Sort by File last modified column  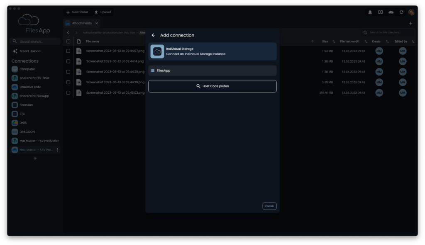pos(349,41)
